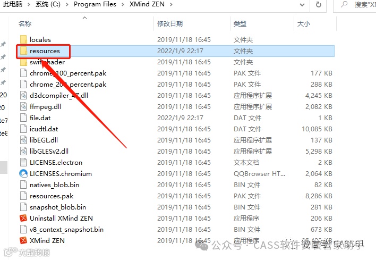Click 673 KB size cell
The height and width of the screenshot is (260, 376).
[x=321, y=230]
